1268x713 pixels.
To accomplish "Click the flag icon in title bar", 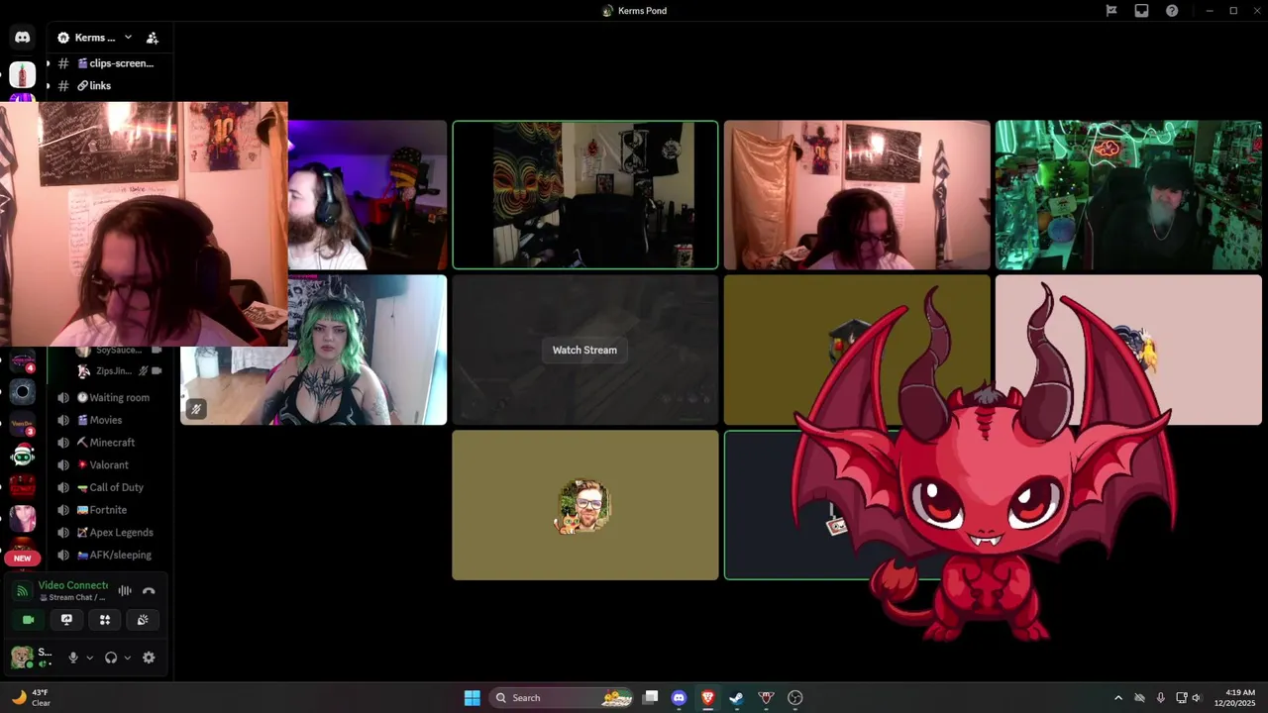I will coord(1111,11).
